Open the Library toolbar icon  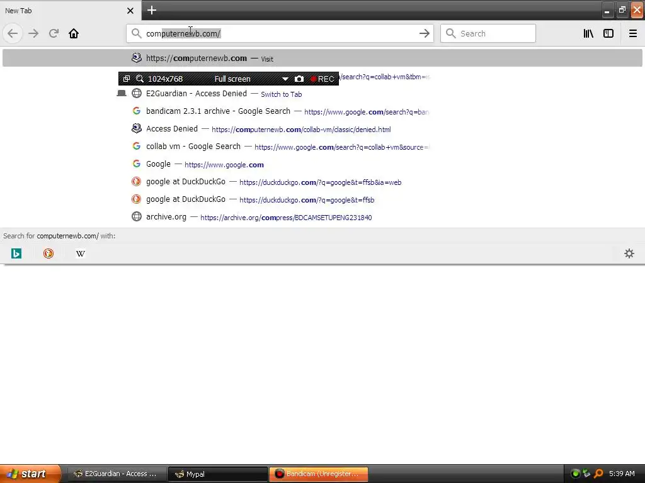tap(588, 33)
